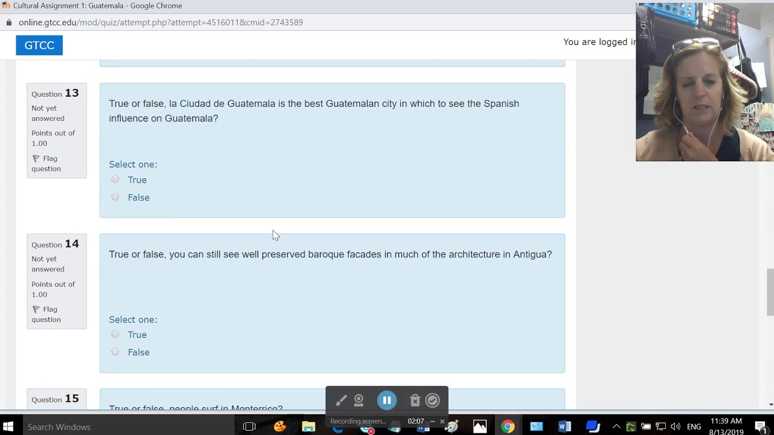Viewport: 774px width, 435px height.
Task: Choose False for Question 14
Action: pos(115,352)
